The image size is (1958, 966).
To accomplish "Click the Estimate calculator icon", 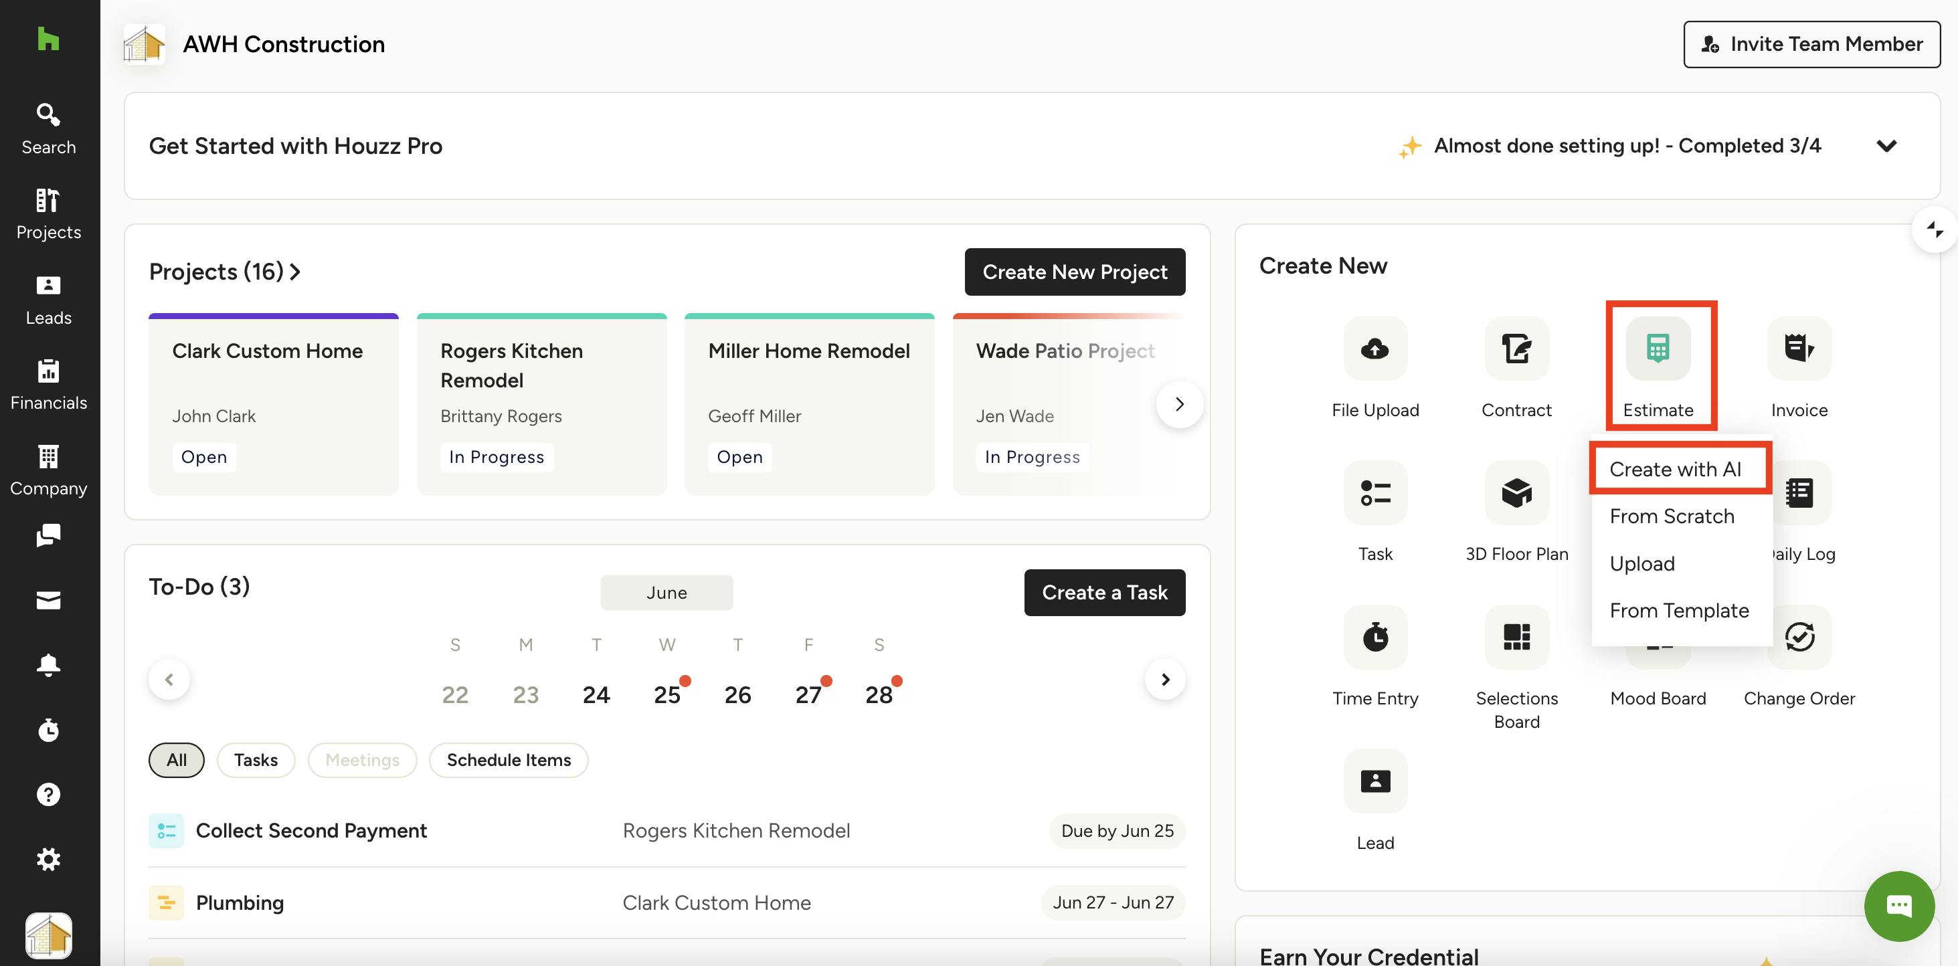I will (1658, 349).
